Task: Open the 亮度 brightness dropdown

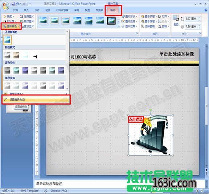Action: (x=9, y=17)
